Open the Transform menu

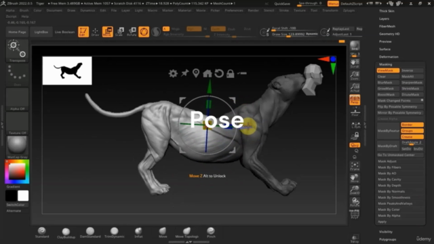tap(330, 11)
